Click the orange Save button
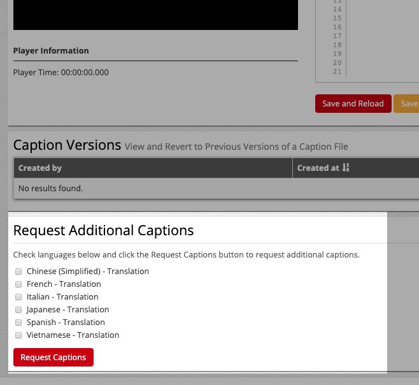 (406, 103)
